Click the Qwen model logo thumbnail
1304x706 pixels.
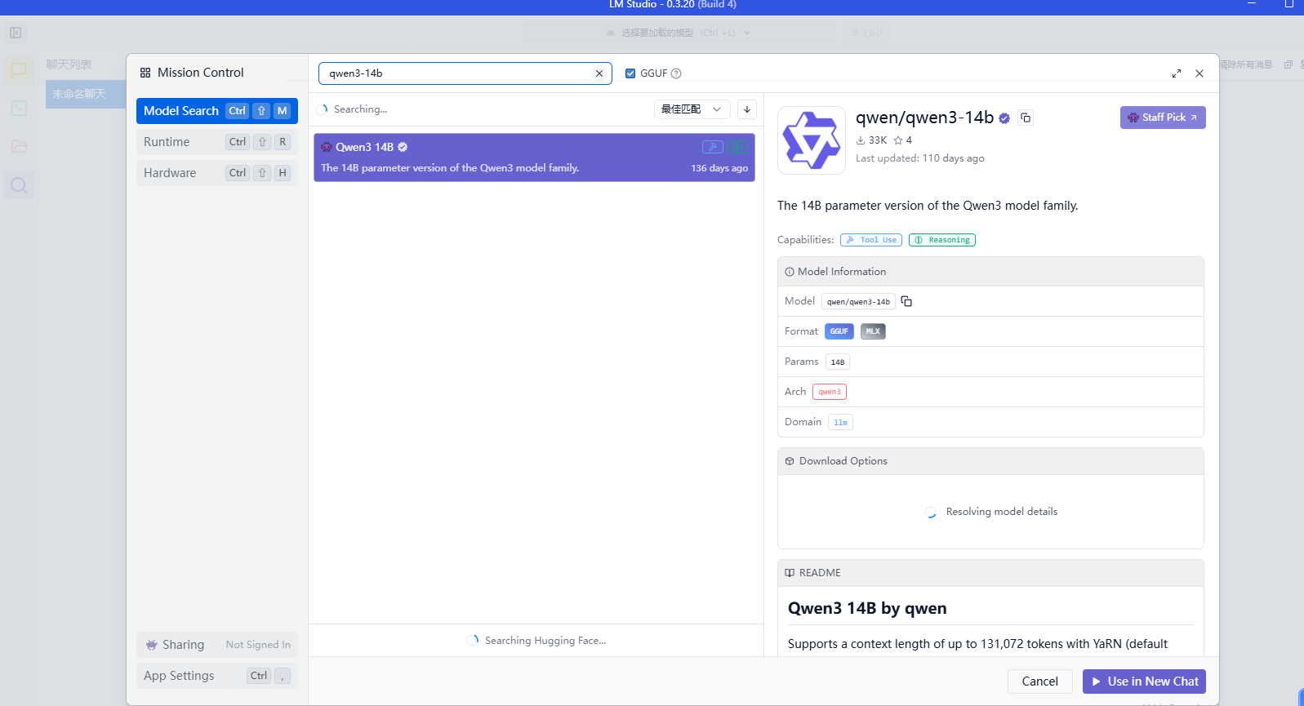(812, 140)
